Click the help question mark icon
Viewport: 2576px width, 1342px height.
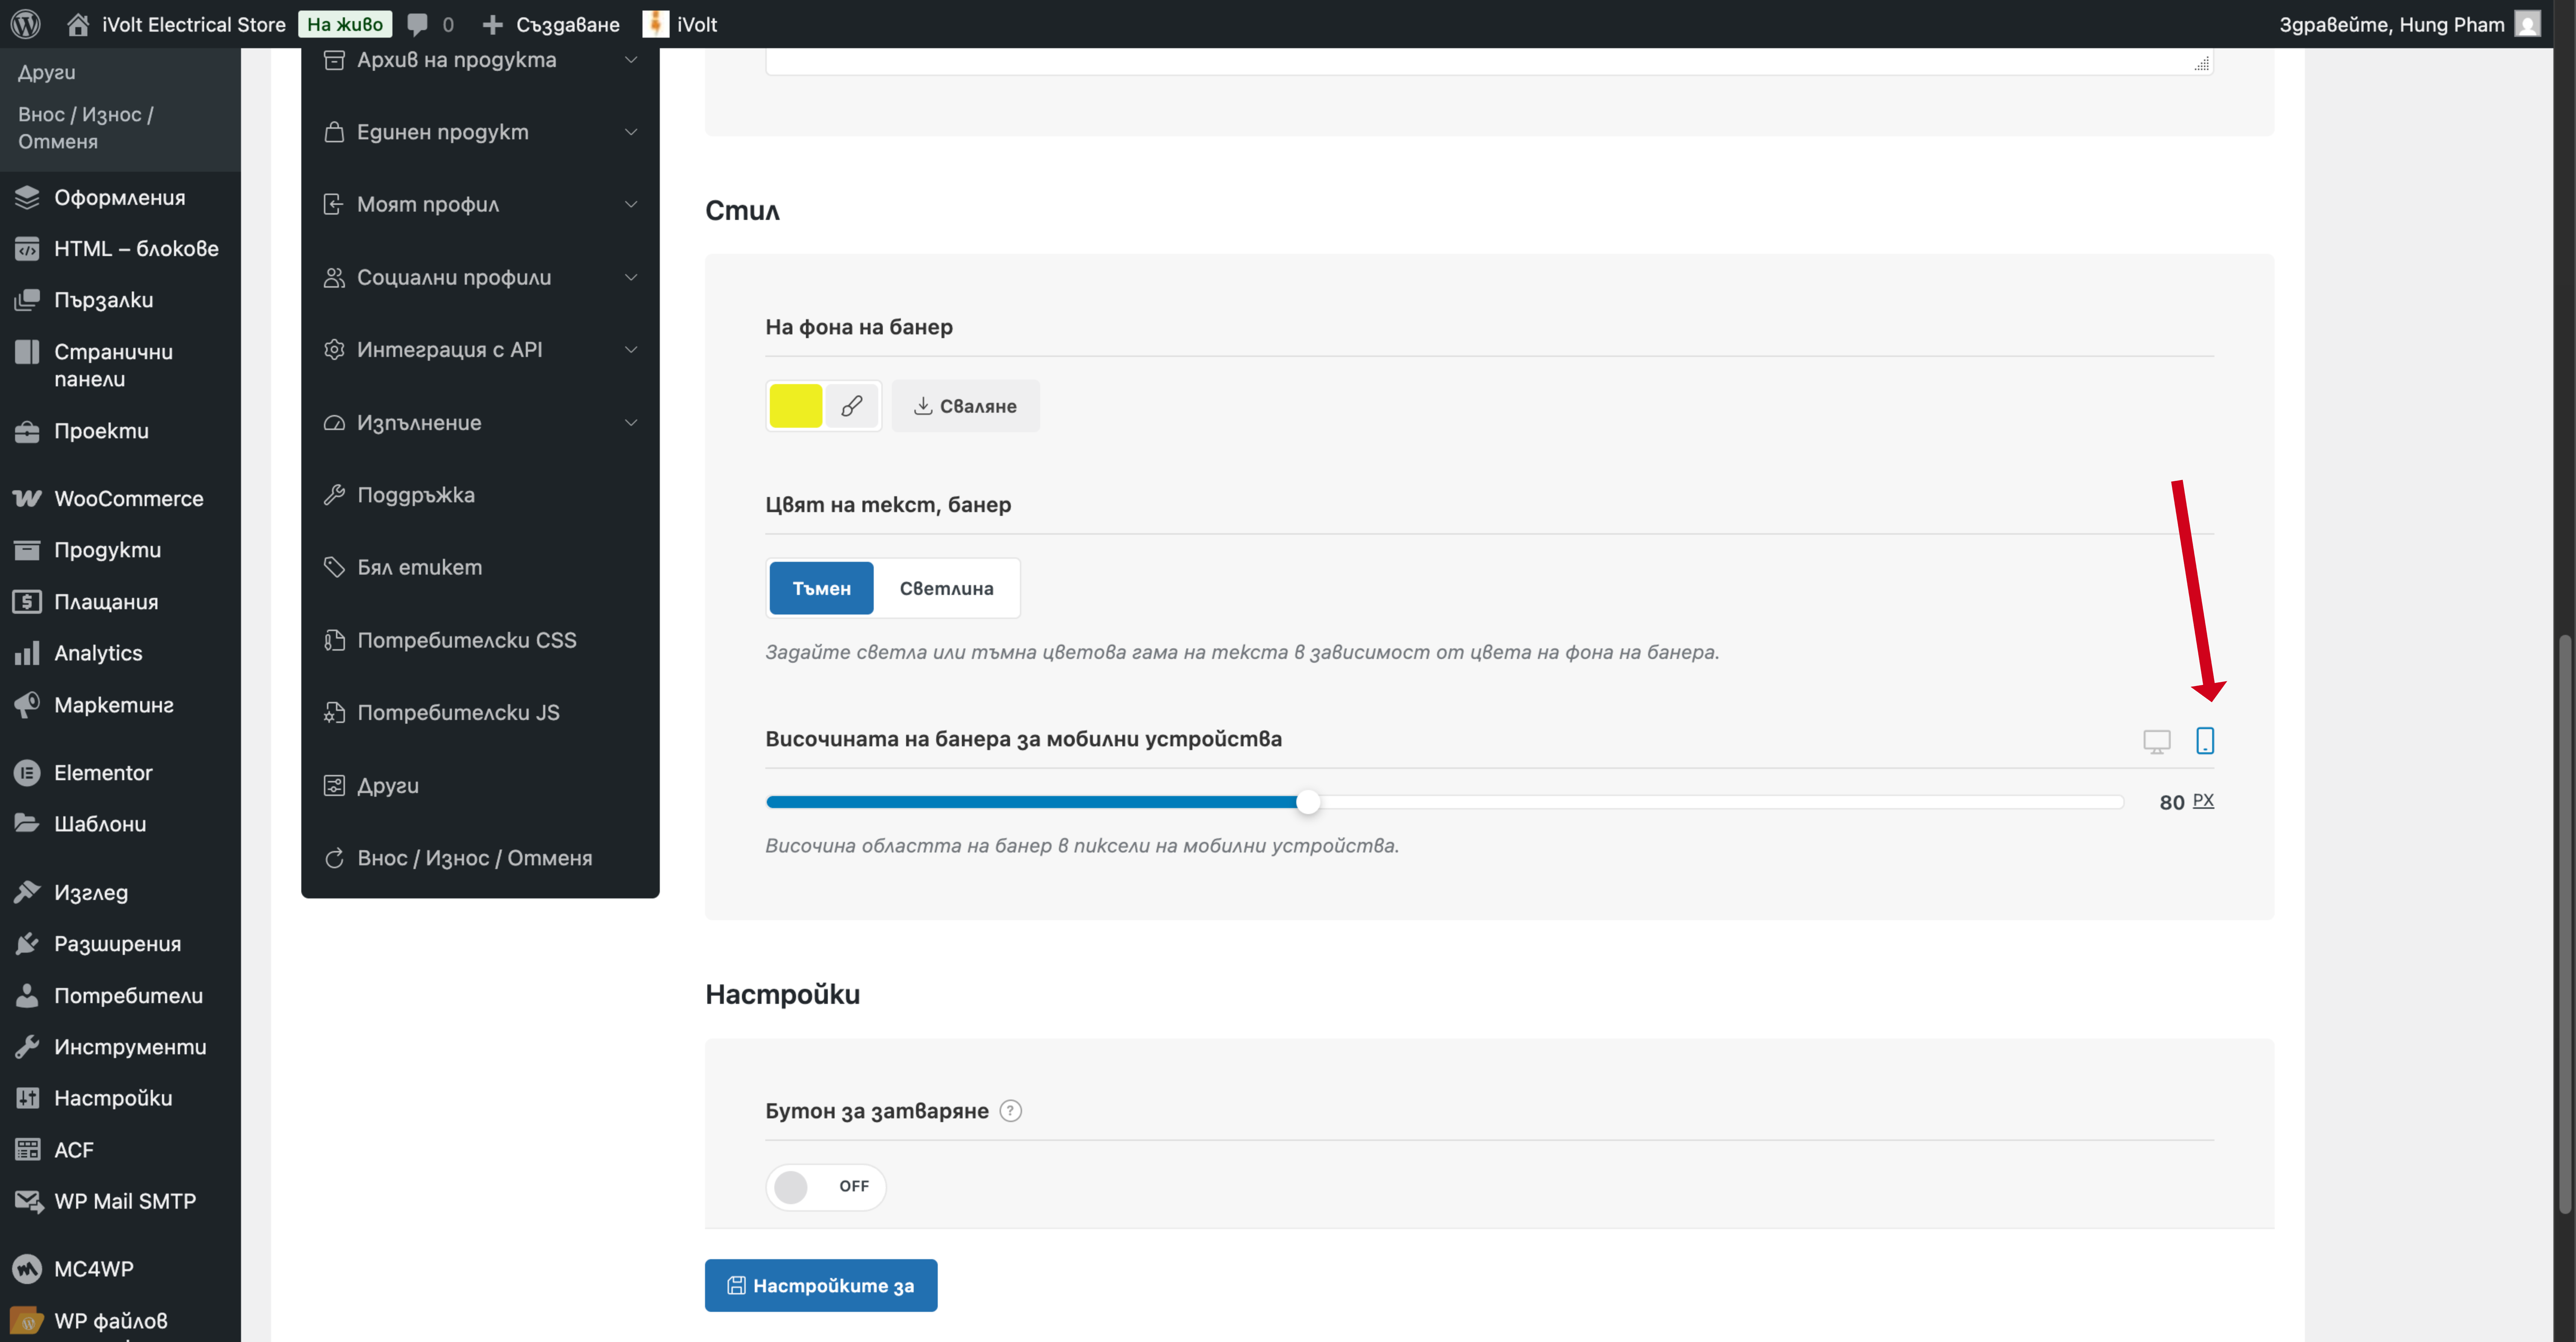(x=1011, y=1111)
